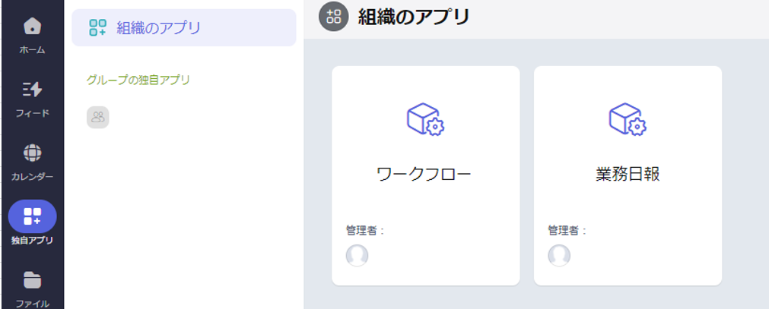
Task: Click the 業務日報 cube gear icon
Action: 628,119
